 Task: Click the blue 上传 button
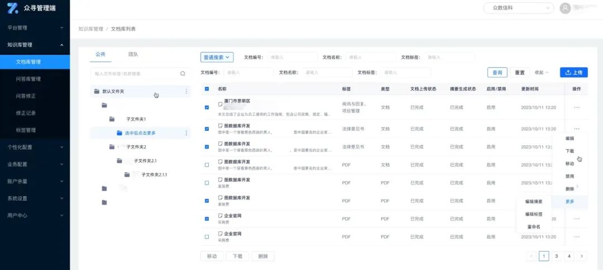pyautogui.click(x=574, y=73)
